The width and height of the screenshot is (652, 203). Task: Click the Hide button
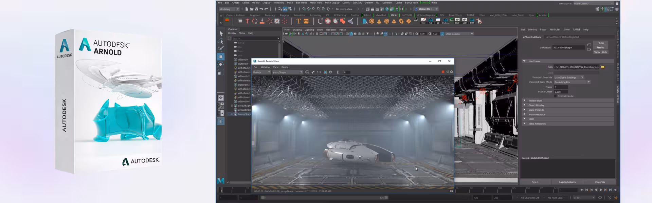604,52
